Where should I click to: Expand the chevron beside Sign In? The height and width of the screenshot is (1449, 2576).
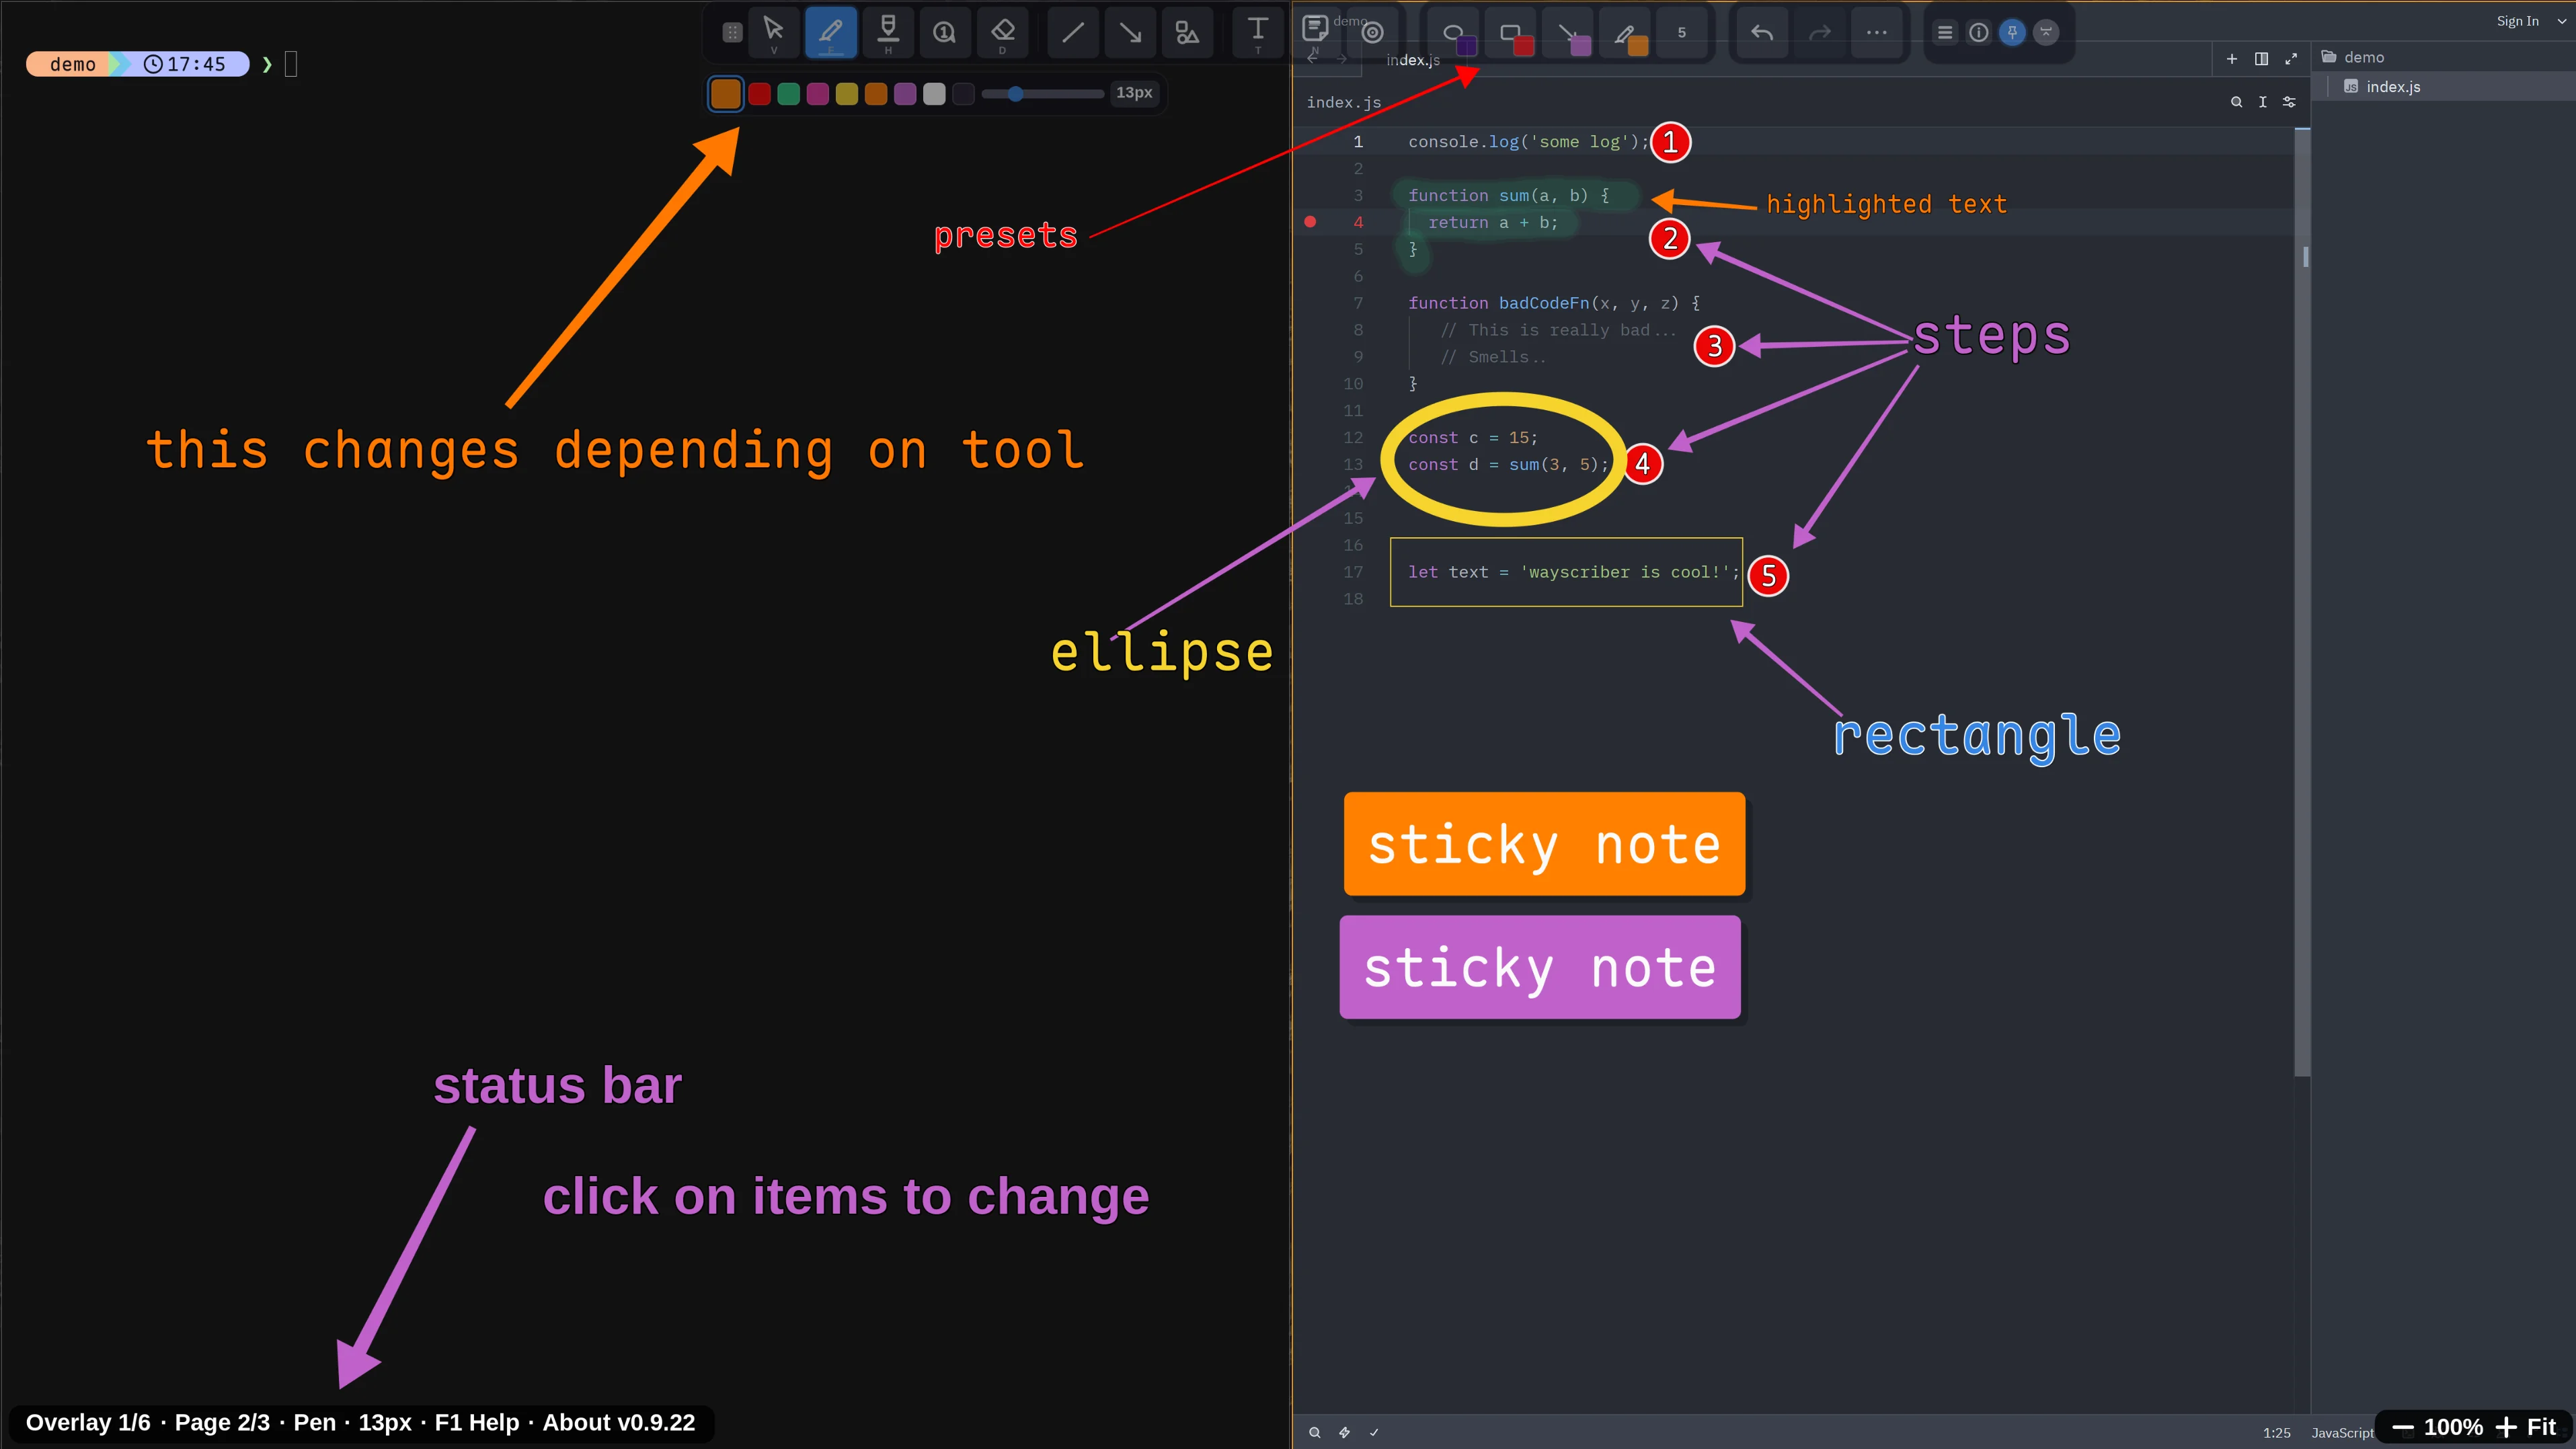click(2561, 21)
